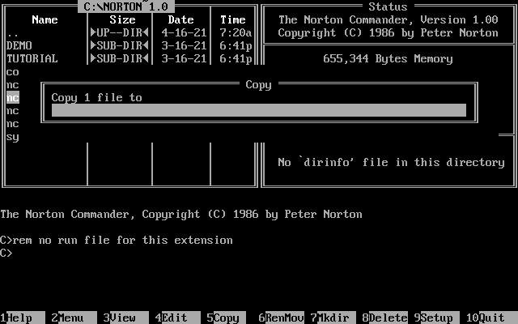Choose 4Edit in the function bar
The height and width of the screenshot is (324, 518).
pos(178,318)
